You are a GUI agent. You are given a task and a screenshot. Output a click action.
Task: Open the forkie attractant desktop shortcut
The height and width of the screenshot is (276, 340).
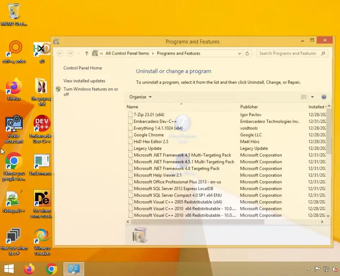pyautogui.click(x=14, y=129)
